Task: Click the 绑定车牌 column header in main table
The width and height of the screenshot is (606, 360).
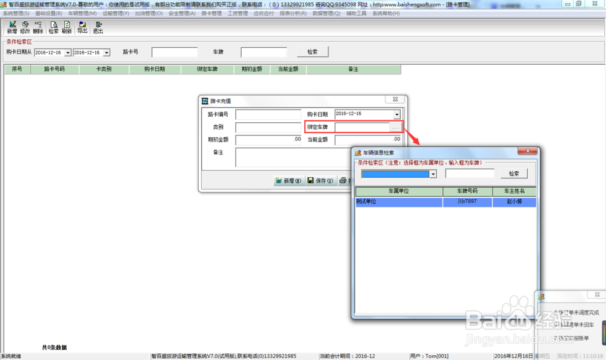Action: [x=207, y=70]
